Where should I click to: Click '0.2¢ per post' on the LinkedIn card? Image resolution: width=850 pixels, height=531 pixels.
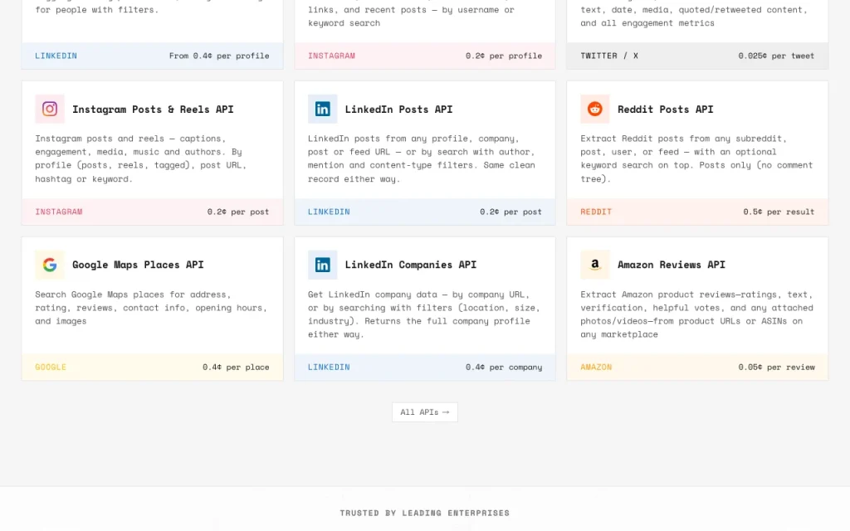tap(510, 212)
